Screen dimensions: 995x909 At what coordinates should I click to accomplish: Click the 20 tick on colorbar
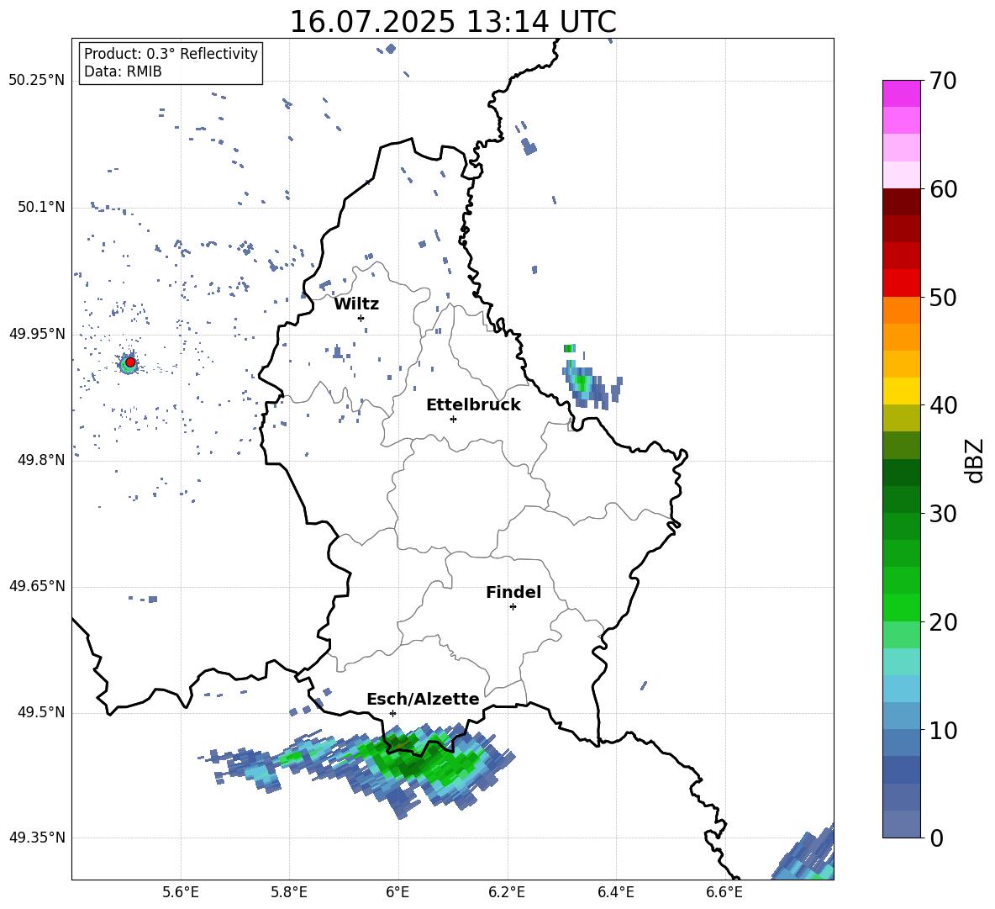[x=943, y=622]
